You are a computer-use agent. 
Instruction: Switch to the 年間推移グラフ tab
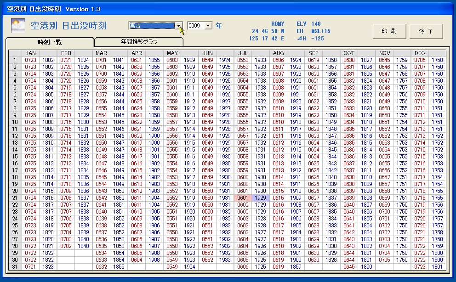139,42
